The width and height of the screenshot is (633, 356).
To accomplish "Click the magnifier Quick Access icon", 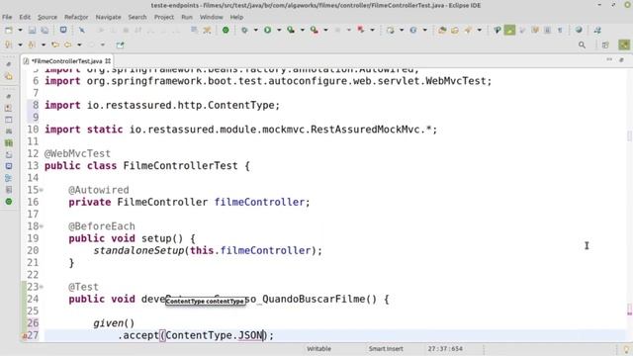I will coord(582,45).
